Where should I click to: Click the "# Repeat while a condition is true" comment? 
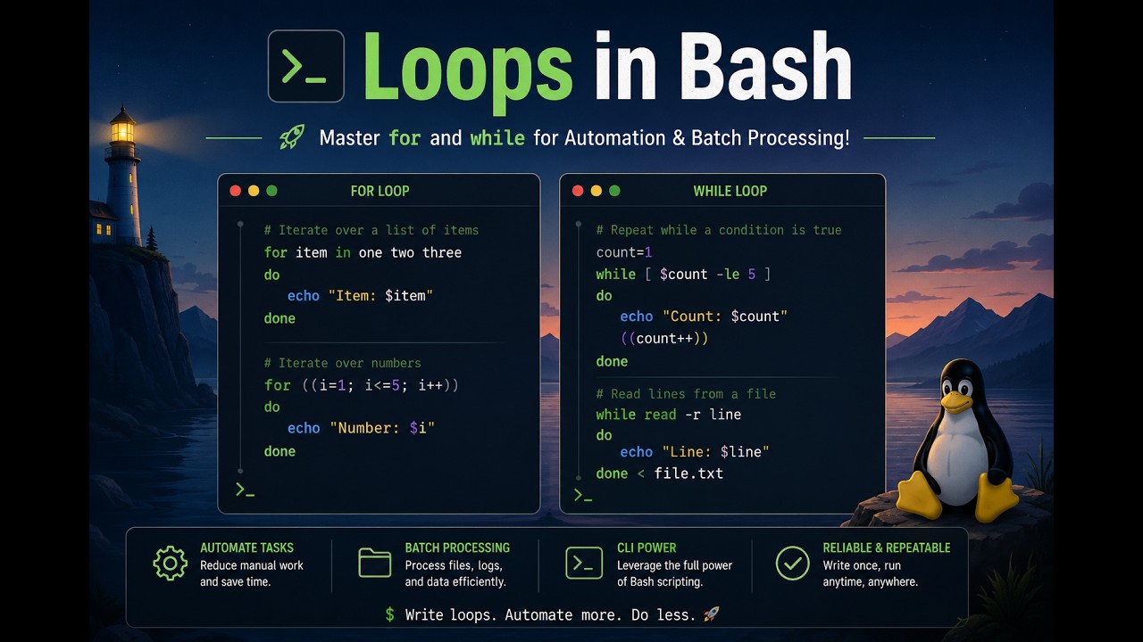(x=719, y=230)
